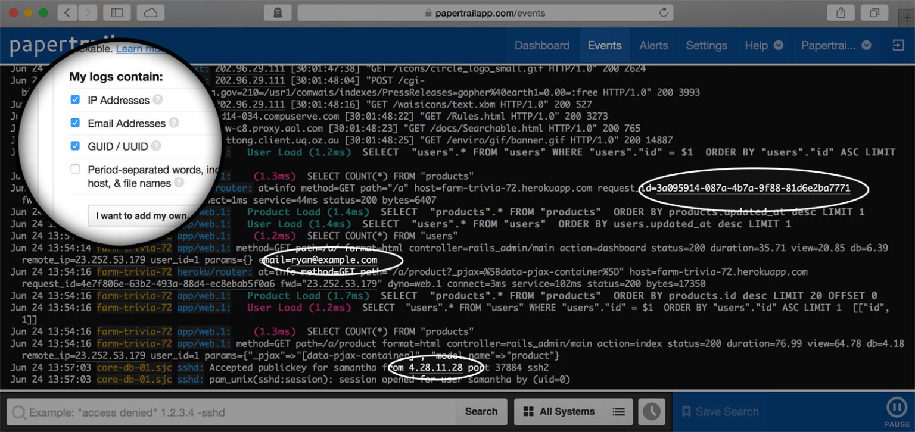915x432 pixels.
Task: Click the Save Search bookmark icon
Action: 686,411
